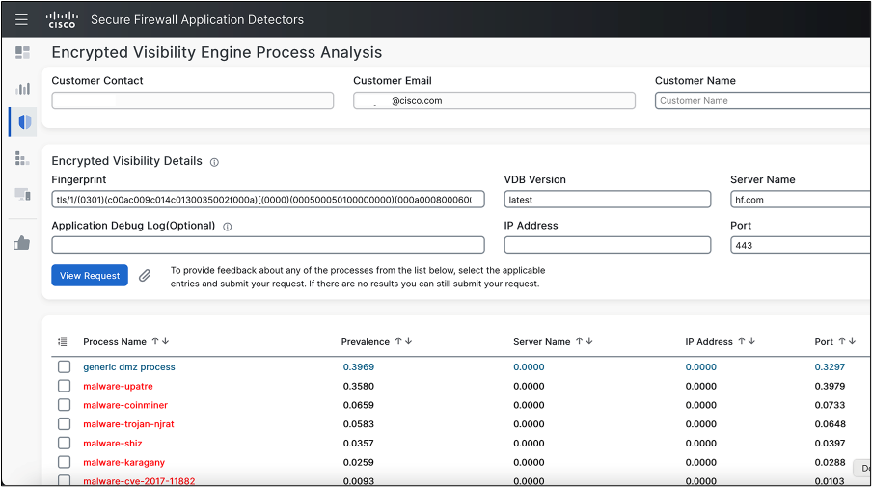Sort Port column ascending
This screenshot has height=487, width=872.
842,341
